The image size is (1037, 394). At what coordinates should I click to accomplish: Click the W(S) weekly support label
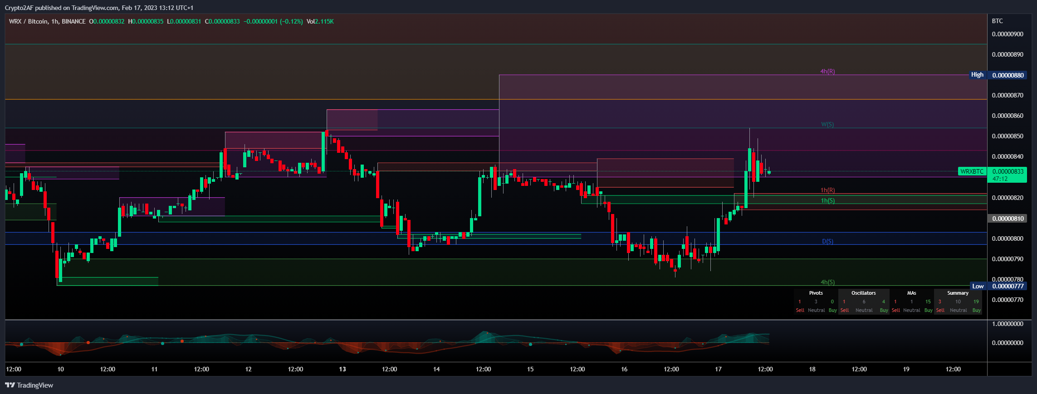click(827, 124)
